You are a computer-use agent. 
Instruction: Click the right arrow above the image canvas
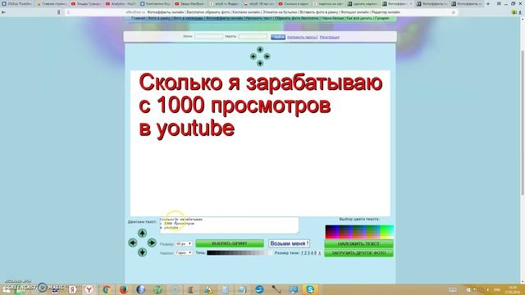click(267, 57)
